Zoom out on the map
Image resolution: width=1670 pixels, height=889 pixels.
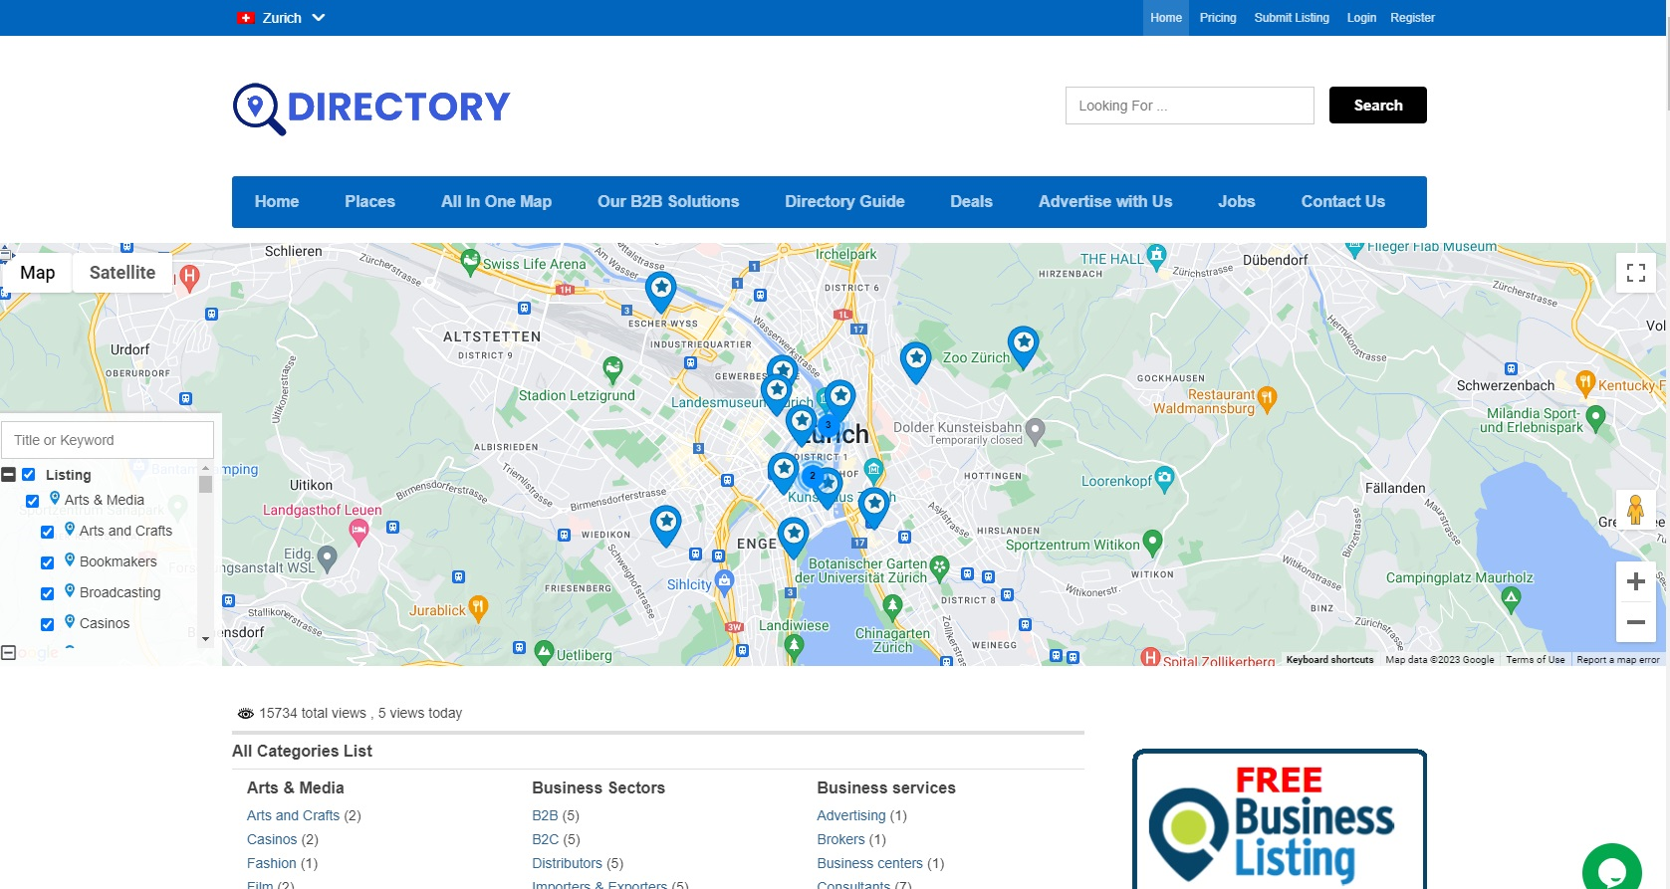coord(1635,621)
